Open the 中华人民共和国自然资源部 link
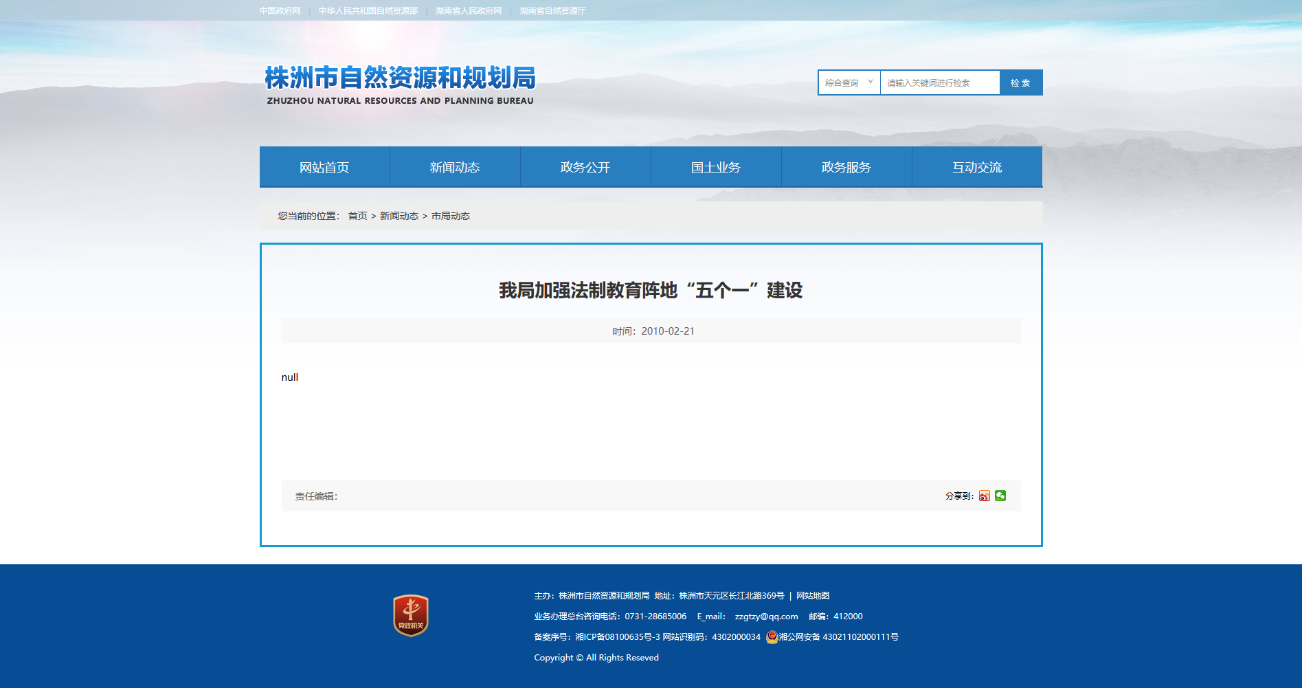Screen dimensions: 1302x688 pyautogui.click(x=368, y=11)
